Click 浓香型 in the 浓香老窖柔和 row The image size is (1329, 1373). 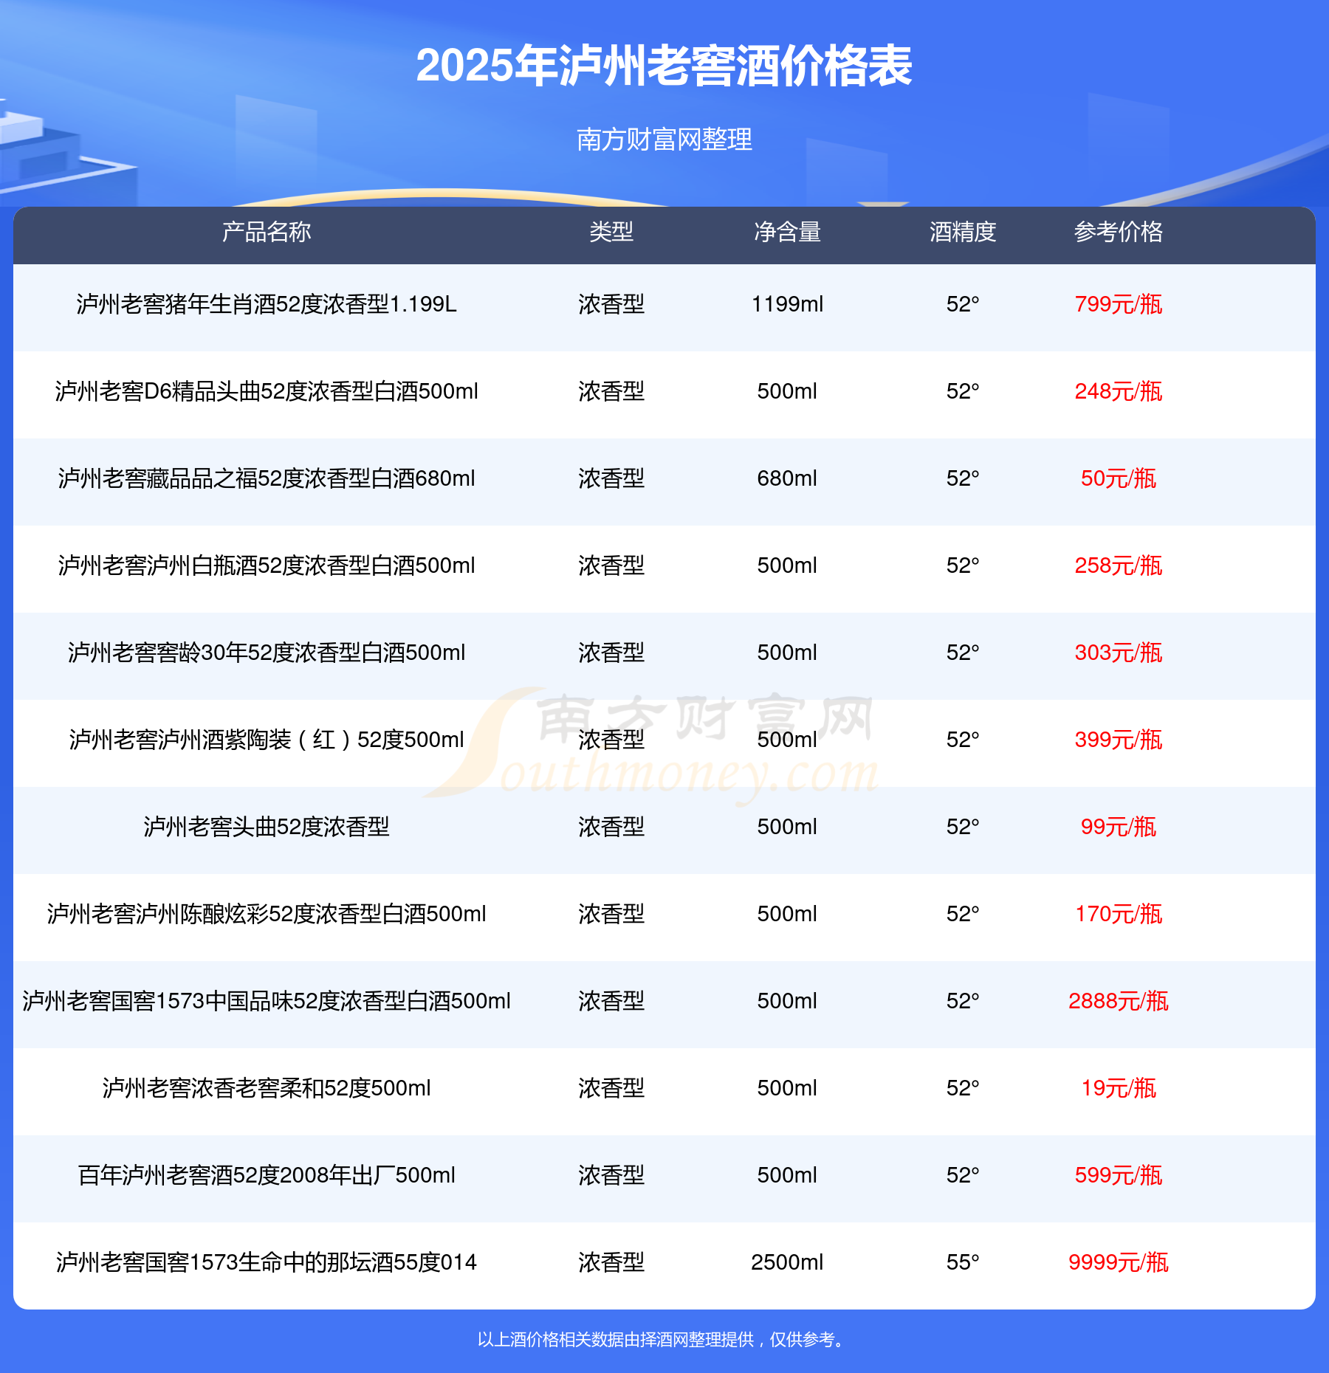(611, 1088)
